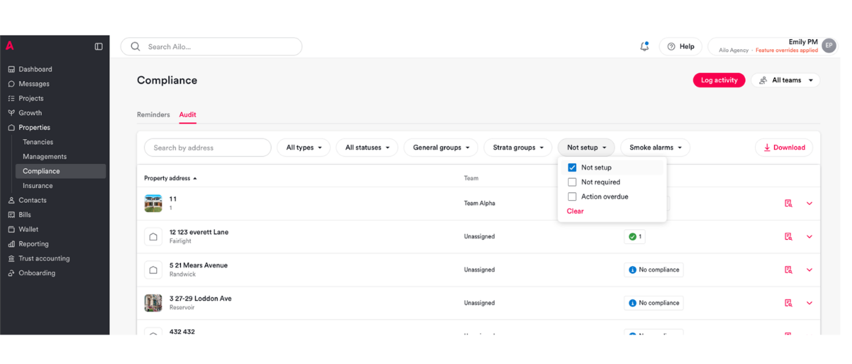
Task: Uncheck the Not setup checkbox
Action: tap(572, 167)
